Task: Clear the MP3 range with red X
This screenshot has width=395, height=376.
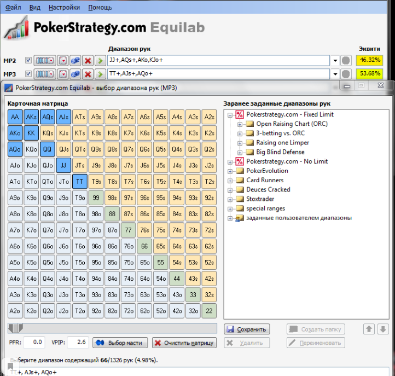Action: click(x=88, y=74)
